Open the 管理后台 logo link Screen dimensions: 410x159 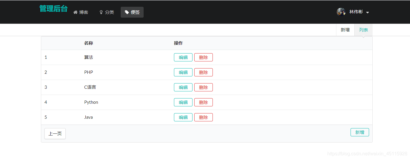(x=54, y=9)
